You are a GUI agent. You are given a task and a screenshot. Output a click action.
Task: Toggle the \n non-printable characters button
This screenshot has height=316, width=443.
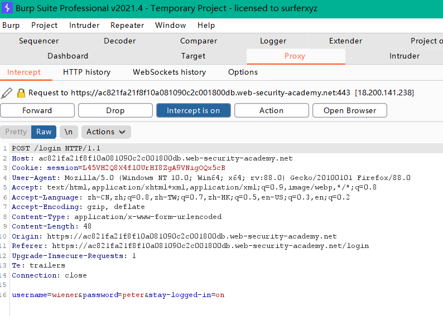[x=69, y=132]
